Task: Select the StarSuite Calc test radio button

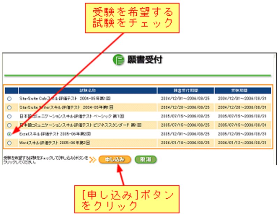Action: (9, 99)
